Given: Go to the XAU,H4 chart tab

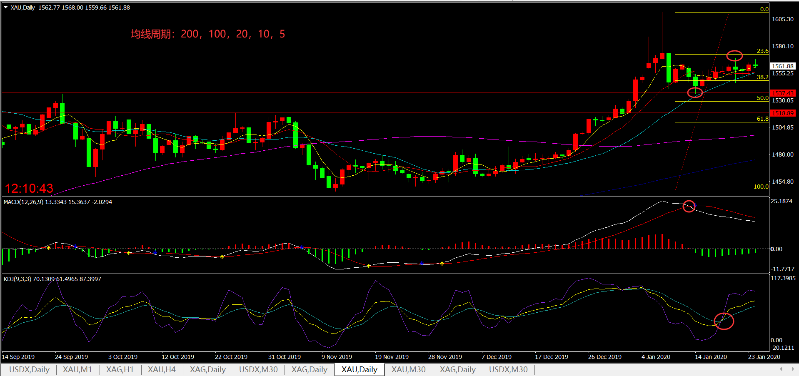Looking at the screenshot, I should 162,369.
